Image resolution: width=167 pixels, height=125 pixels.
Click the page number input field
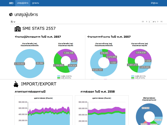point(150,22)
